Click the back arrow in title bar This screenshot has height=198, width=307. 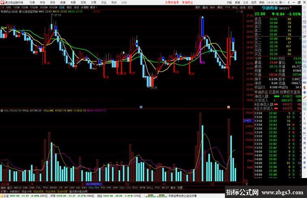pyautogui.click(x=288, y=2)
